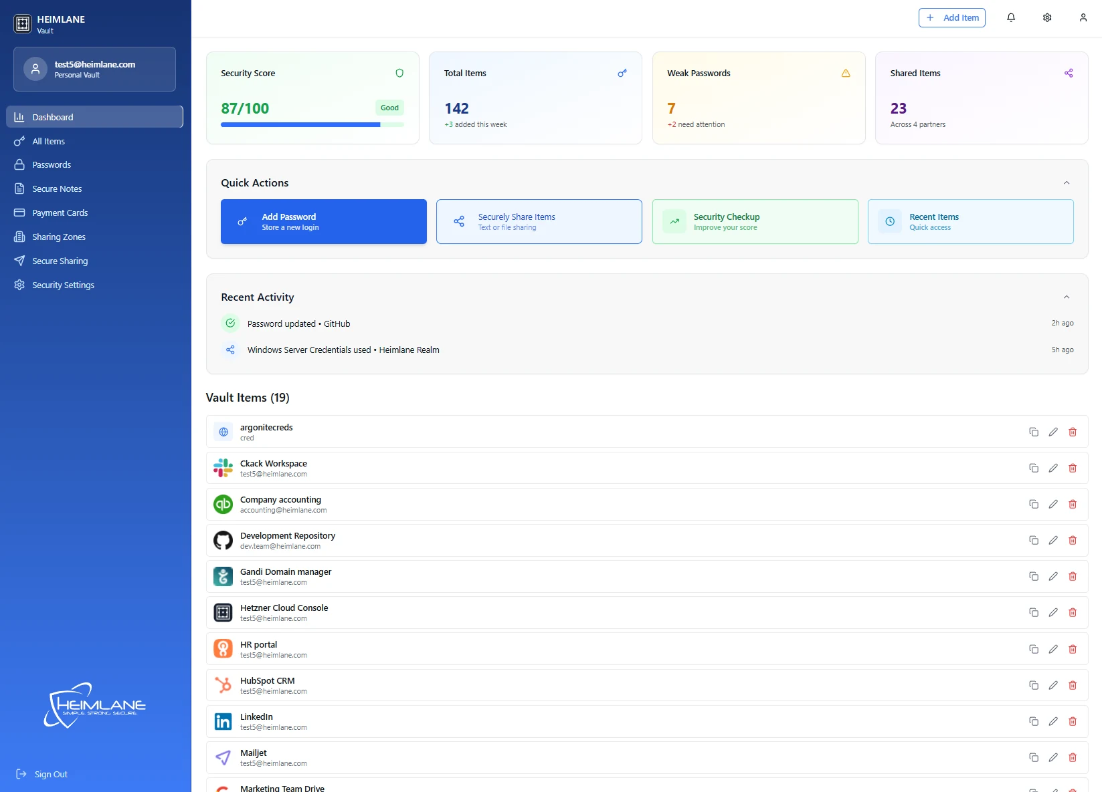Click the HEIMLANE Vault logo header
Image resolution: width=1102 pixels, height=792 pixels.
tap(50, 24)
